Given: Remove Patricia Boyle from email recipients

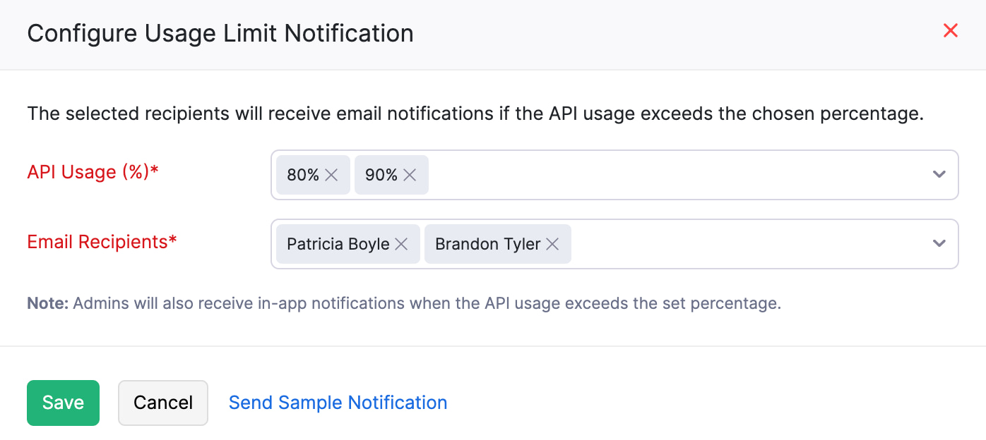Looking at the screenshot, I should pos(400,243).
